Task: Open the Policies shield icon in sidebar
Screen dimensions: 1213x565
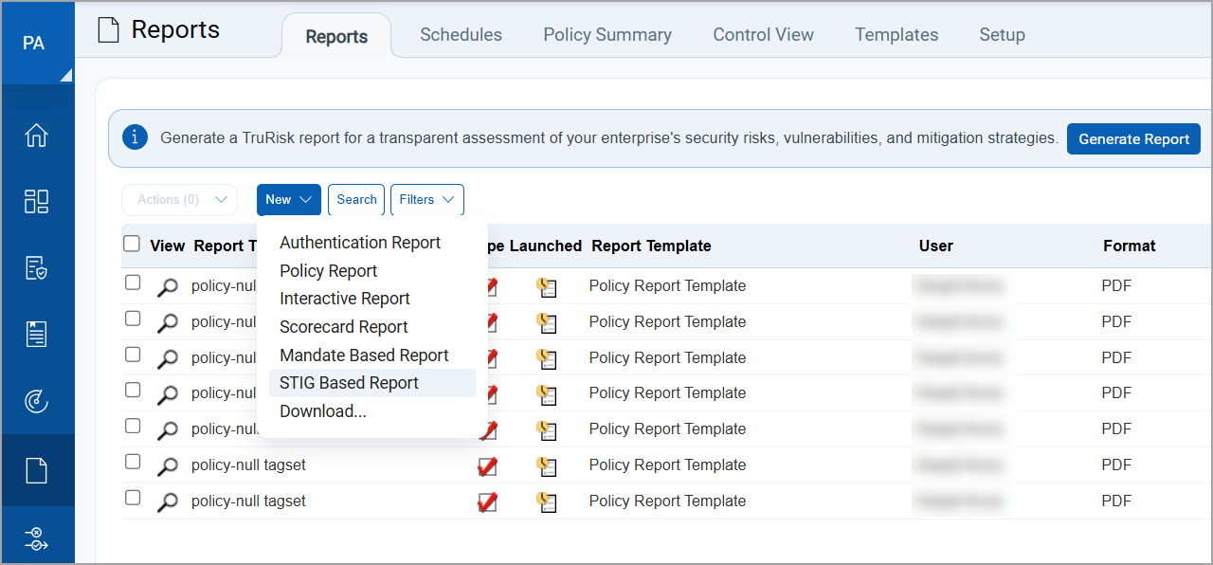Action: tap(36, 267)
